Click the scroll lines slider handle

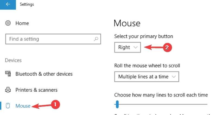tap(117, 104)
